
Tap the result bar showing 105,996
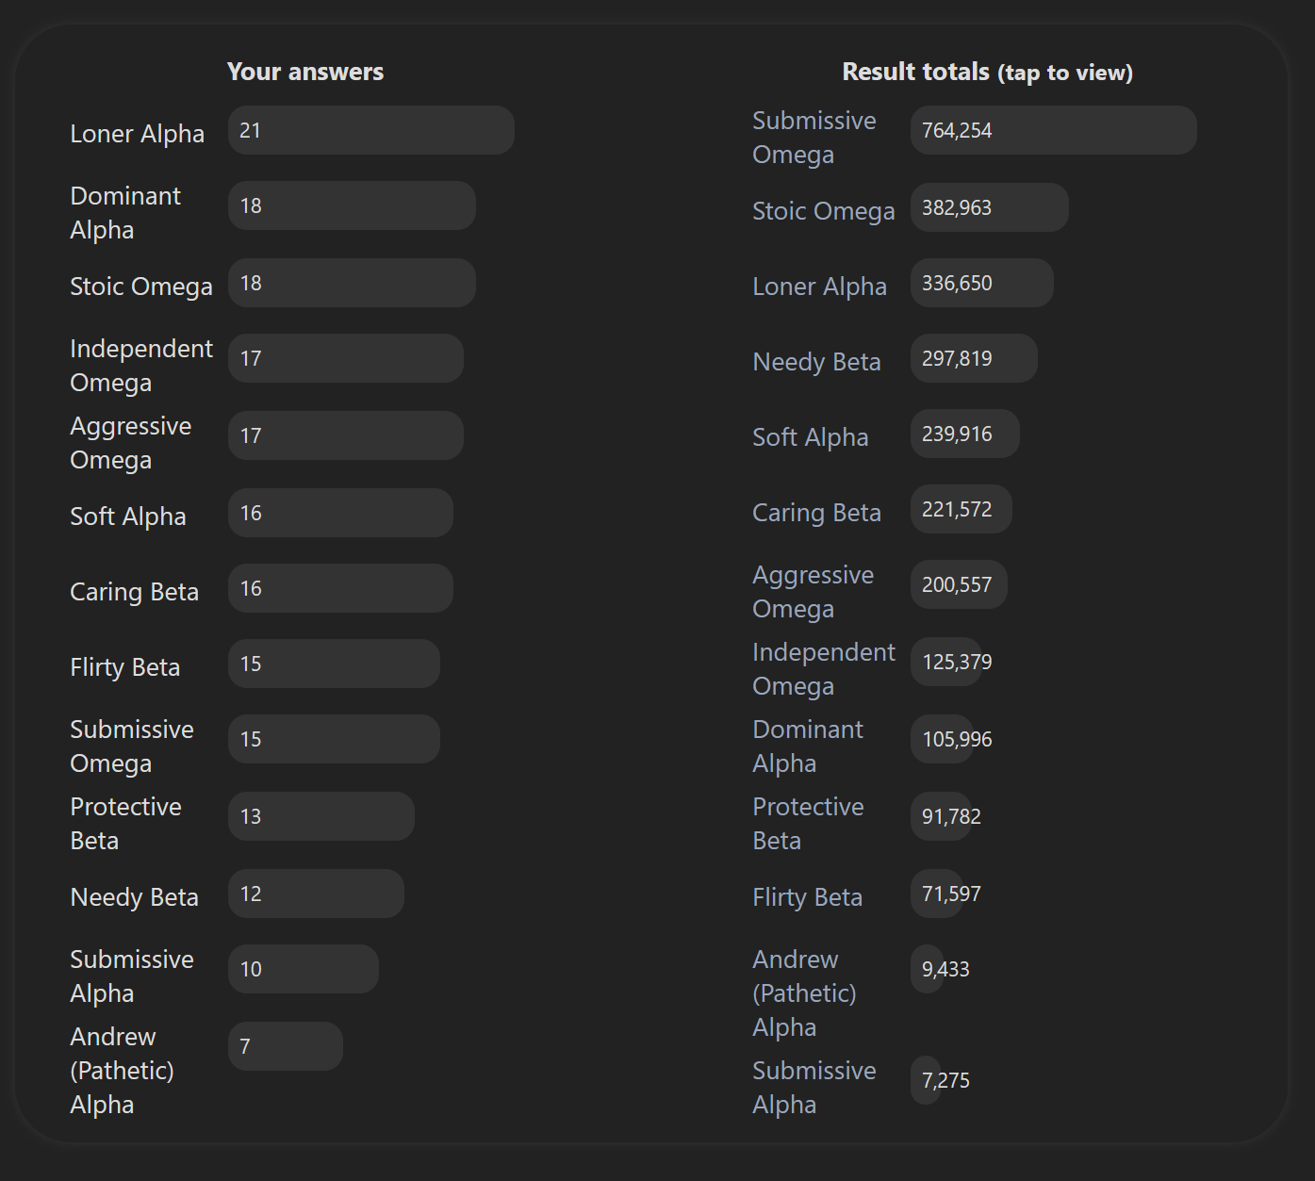click(x=944, y=739)
